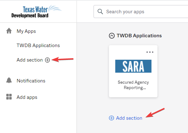Click the TWDB Applications section heading
This screenshot has width=188, height=133.
(139, 36)
